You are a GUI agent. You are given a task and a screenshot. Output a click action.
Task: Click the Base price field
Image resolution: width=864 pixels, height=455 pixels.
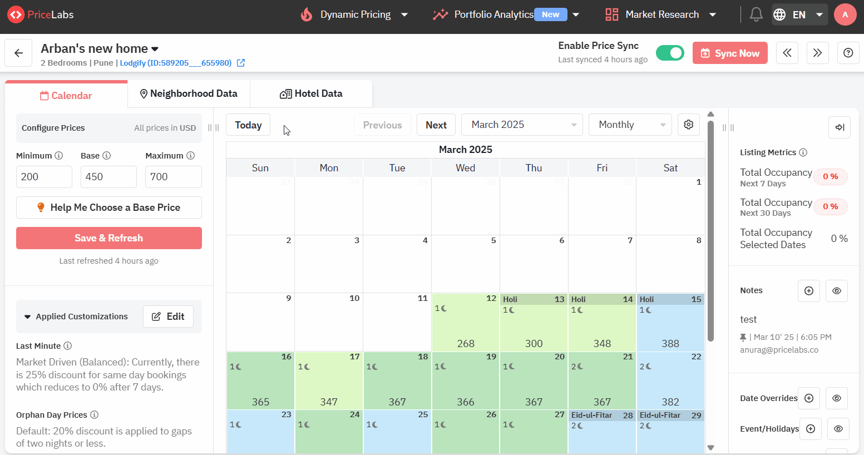coord(108,177)
